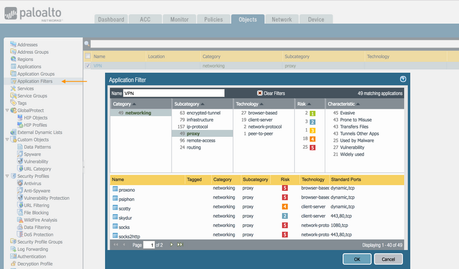Screen dimensions: 459x269
Task: Filter by red risk level 5 swatch
Action: tap(313, 147)
